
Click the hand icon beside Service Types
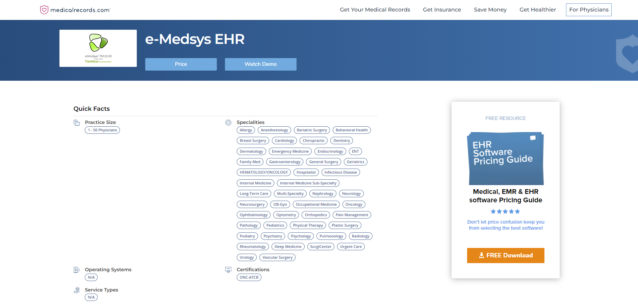click(x=77, y=290)
